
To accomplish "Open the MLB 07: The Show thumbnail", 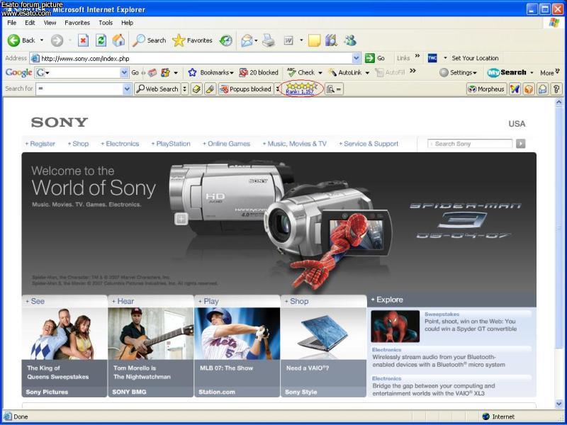I will pos(237,334).
